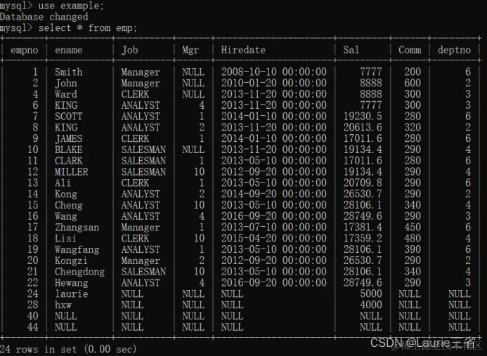The image size is (487, 356).
Task: Click the ename column header
Action: [69, 50]
